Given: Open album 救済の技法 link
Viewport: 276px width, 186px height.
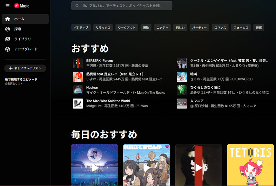Looking at the screenshot, I should [140, 66].
